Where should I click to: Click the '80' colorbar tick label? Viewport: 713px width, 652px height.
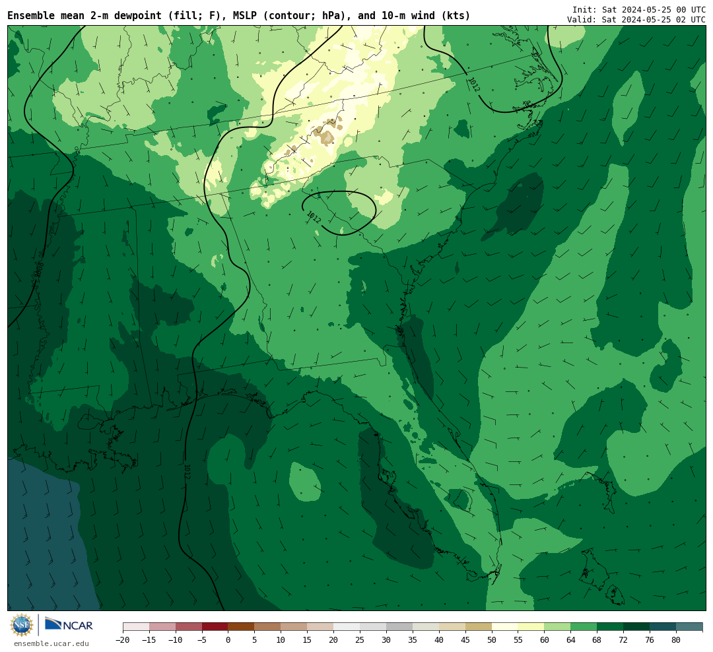pyautogui.click(x=676, y=639)
